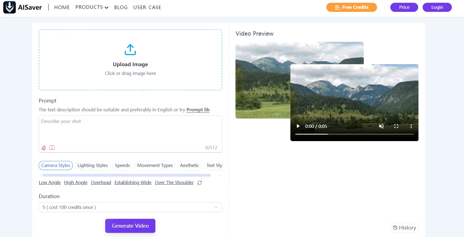Go to the HOME page
This screenshot has height=237, width=464.
(x=62, y=7)
